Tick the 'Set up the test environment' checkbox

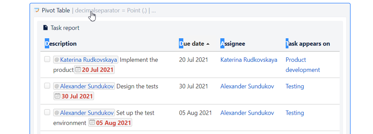point(47,112)
